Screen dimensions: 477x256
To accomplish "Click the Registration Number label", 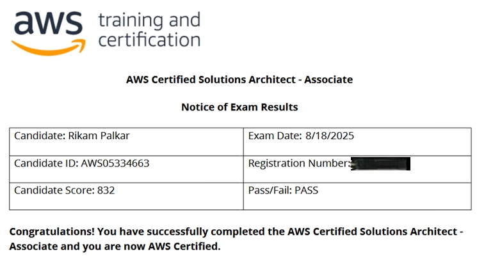I will tap(300, 163).
